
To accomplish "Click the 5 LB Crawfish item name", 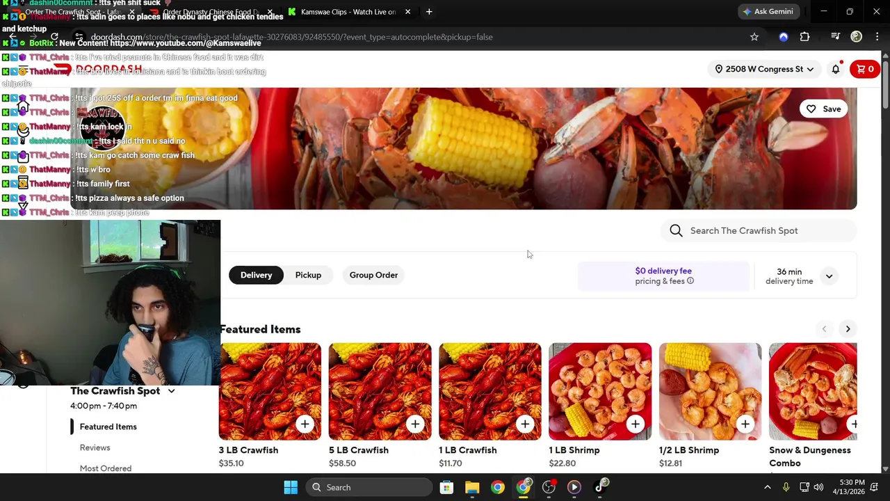I will pyautogui.click(x=358, y=450).
